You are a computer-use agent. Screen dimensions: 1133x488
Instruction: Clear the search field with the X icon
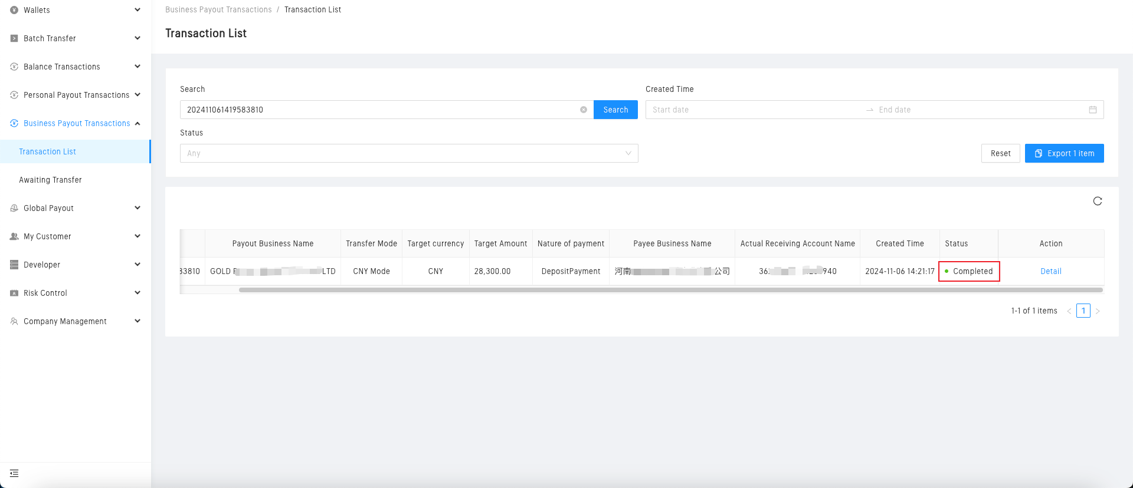click(584, 110)
